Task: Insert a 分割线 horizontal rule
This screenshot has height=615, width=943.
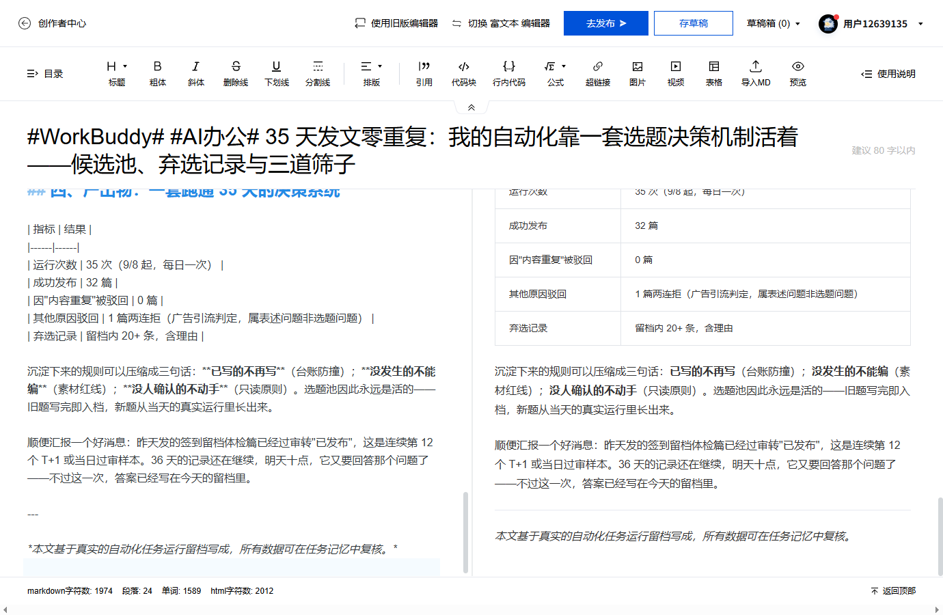Action: pyautogui.click(x=318, y=74)
